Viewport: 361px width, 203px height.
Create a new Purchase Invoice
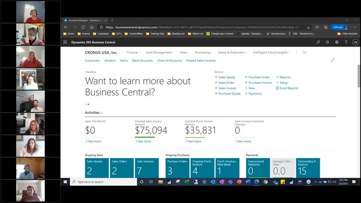[x=258, y=82]
